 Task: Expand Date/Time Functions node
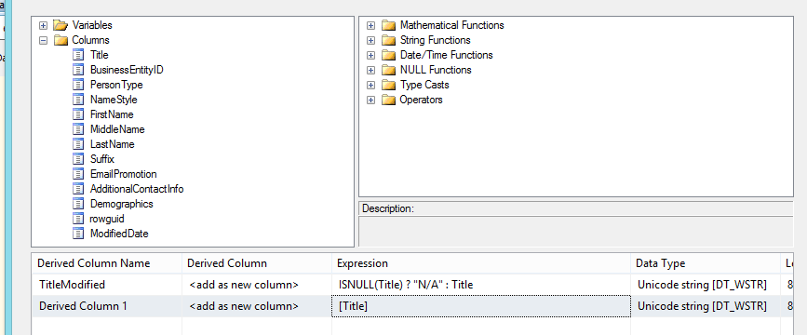coord(371,55)
